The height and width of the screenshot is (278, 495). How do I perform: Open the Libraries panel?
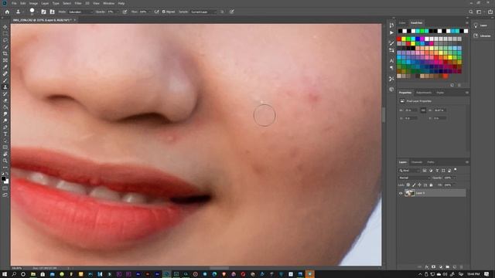pos(483,36)
